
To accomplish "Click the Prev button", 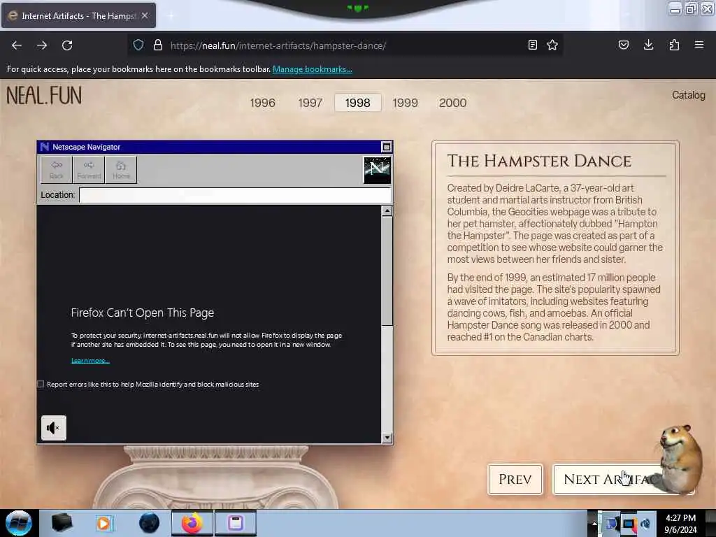I will (x=515, y=479).
